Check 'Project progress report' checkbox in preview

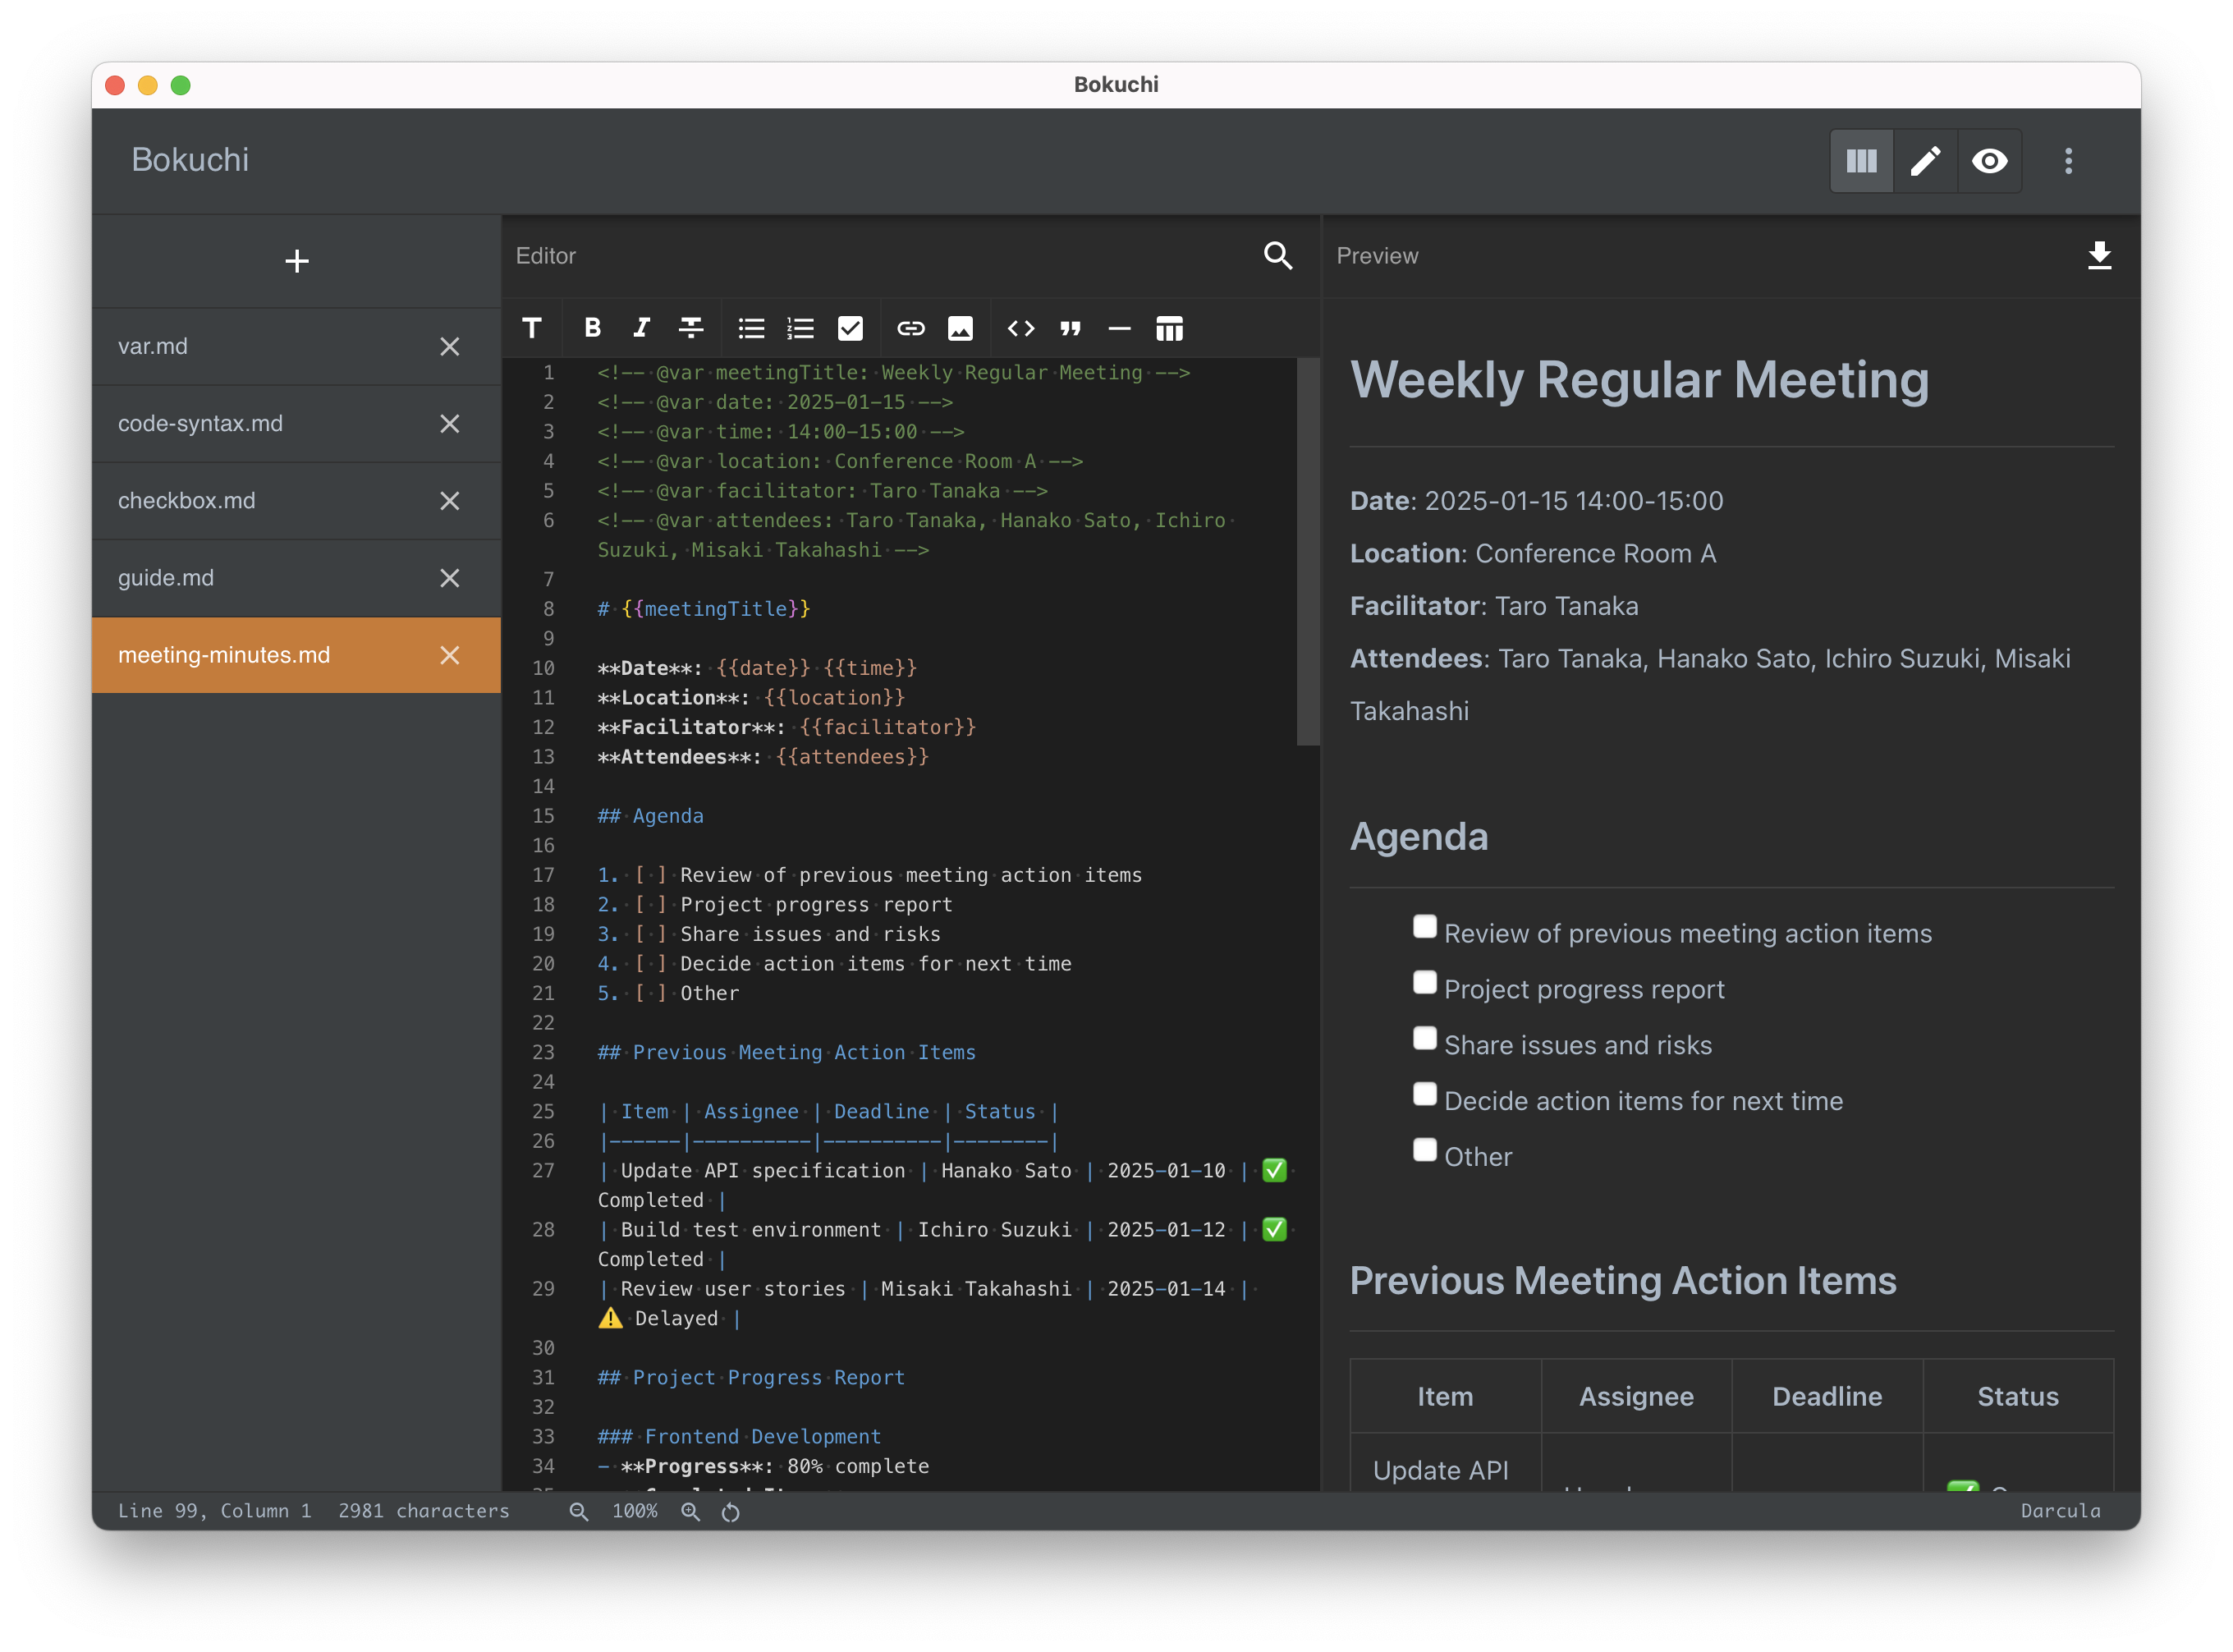point(1424,983)
